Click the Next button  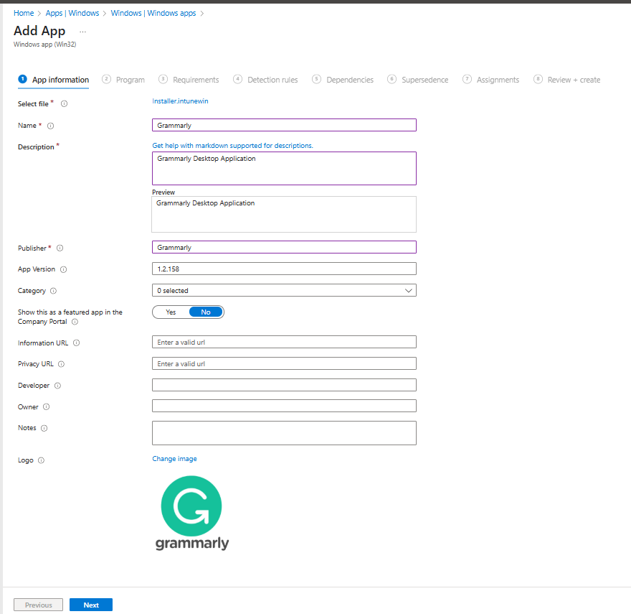pos(91,605)
